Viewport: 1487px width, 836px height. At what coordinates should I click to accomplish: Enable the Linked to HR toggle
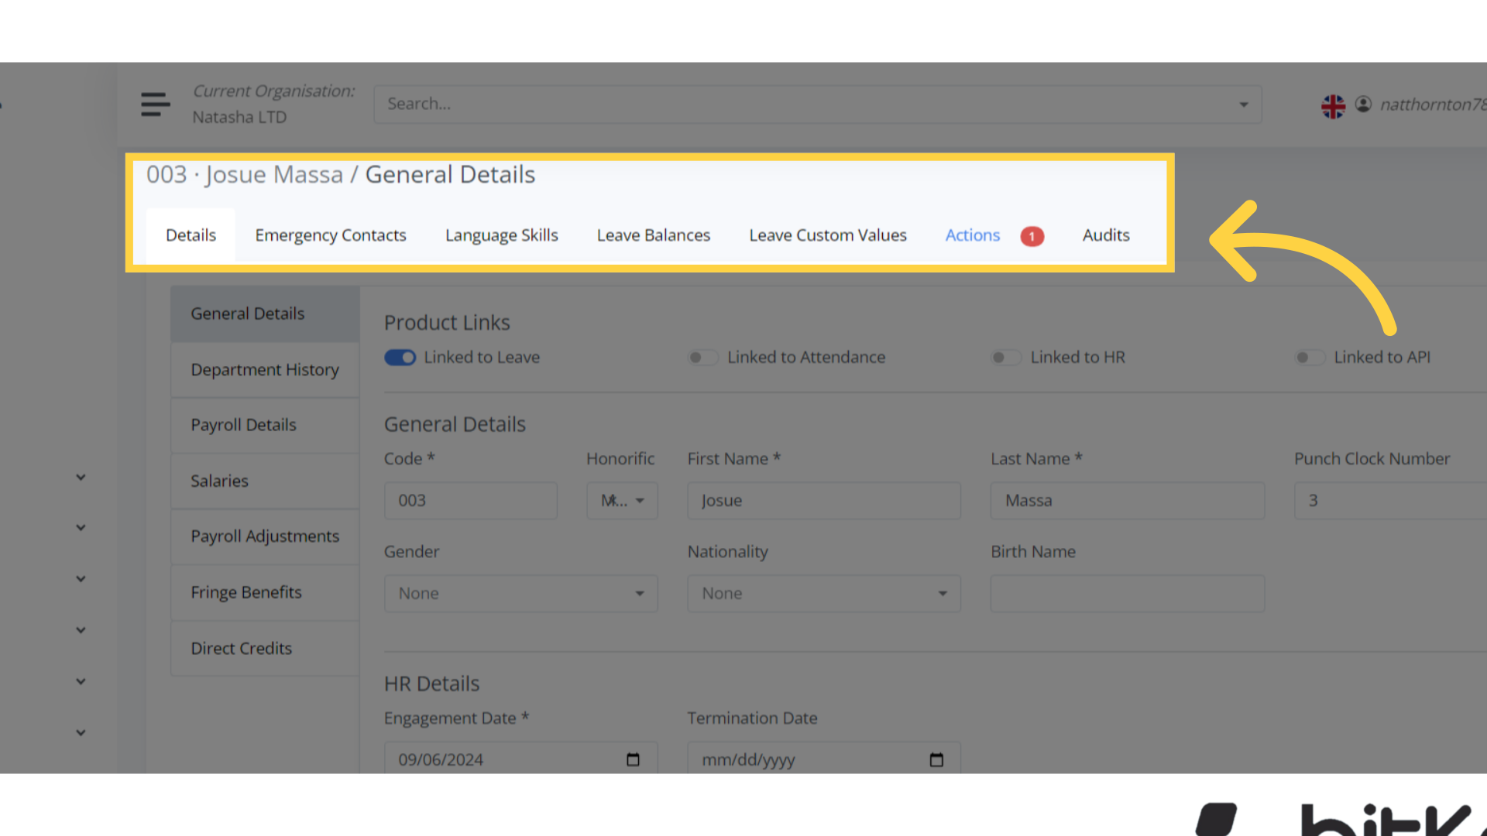(x=1005, y=357)
